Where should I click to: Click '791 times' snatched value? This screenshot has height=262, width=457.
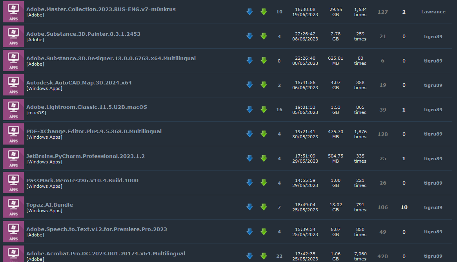coord(360,207)
